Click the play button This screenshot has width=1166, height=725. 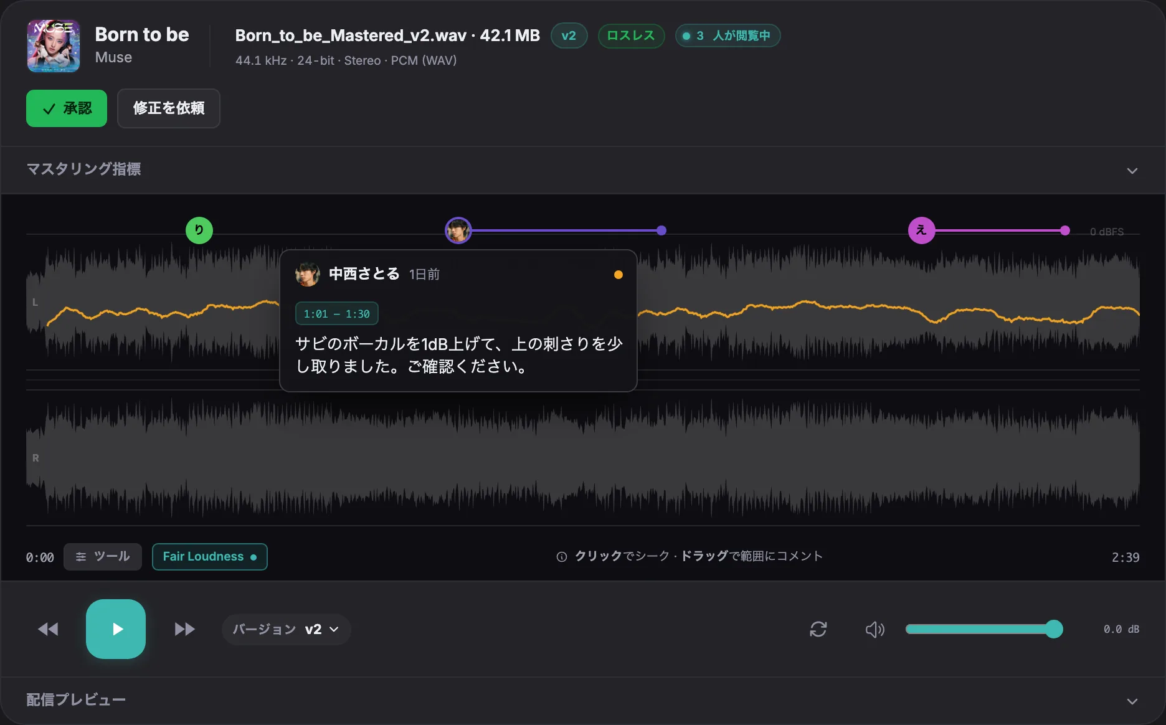[116, 629]
